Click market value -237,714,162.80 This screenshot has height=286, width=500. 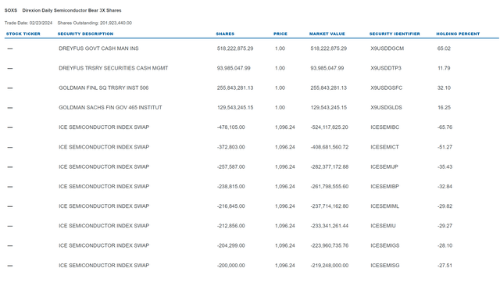click(x=330, y=206)
